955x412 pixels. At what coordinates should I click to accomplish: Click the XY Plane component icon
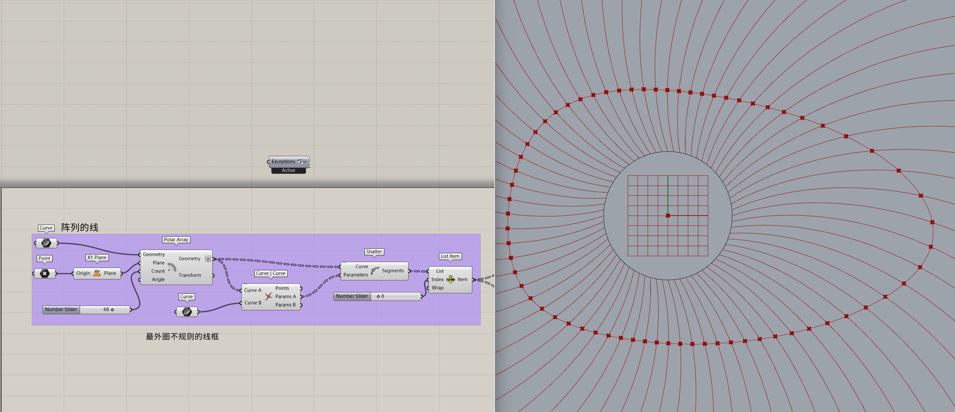pyautogui.click(x=97, y=273)
